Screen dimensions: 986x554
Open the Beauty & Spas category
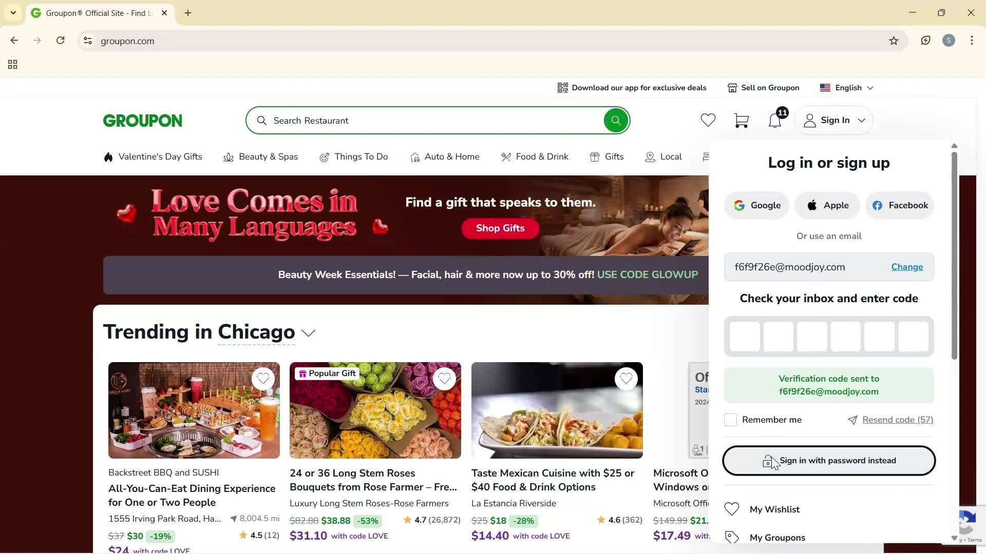click(261, 157)
